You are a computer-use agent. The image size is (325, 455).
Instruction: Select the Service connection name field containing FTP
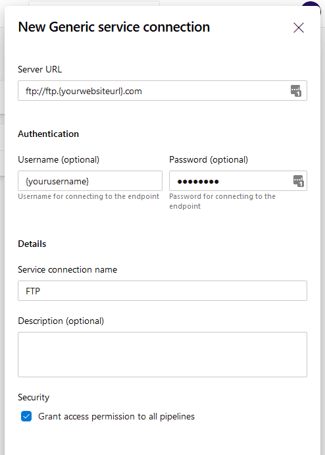point(162,291)
